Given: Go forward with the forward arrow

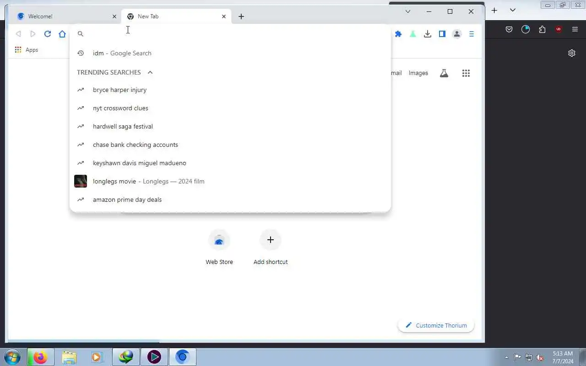Looking at the screenshot, I should (x=33, y=34).
